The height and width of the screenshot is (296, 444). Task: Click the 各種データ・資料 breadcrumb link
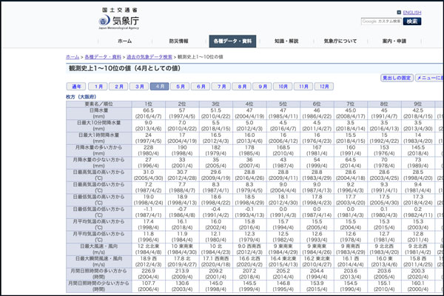click(x=103, y=57)
